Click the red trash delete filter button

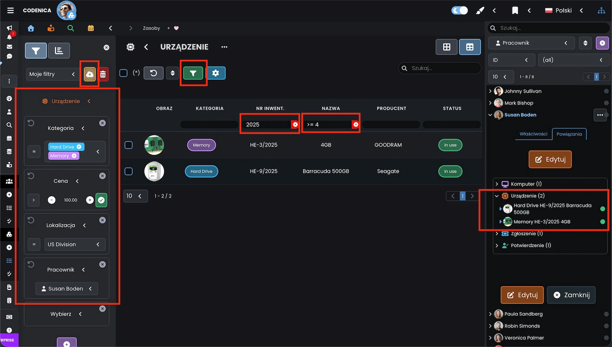103,74
